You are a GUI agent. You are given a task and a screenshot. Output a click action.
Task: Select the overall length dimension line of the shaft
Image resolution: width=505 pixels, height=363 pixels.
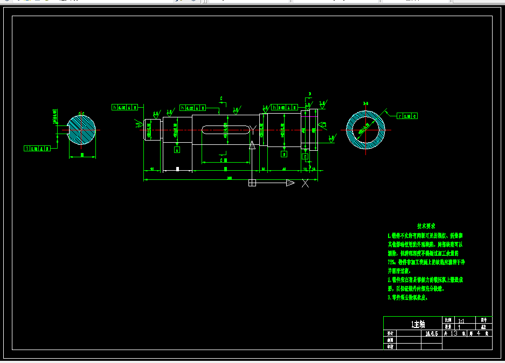click(x=231, y=179)
